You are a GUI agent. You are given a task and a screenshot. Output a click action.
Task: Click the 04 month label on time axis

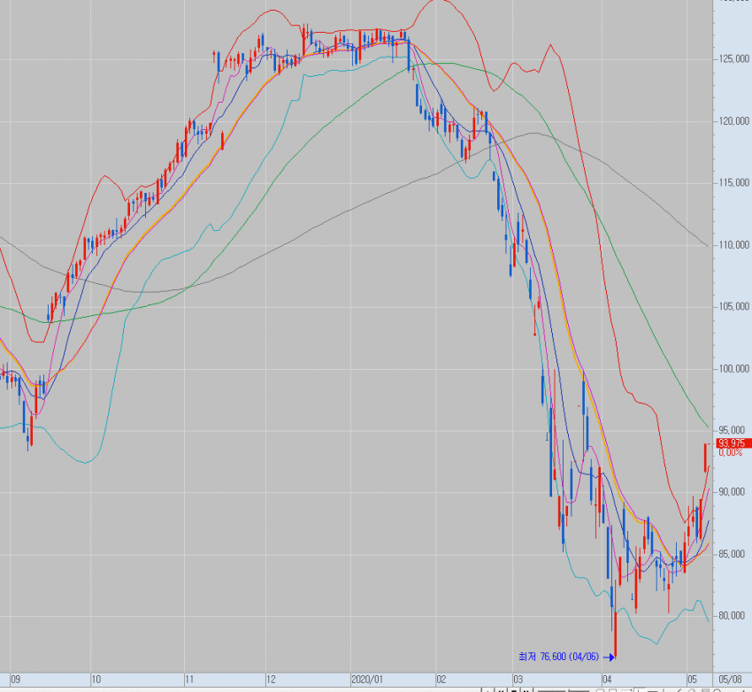tap(607, 680)
